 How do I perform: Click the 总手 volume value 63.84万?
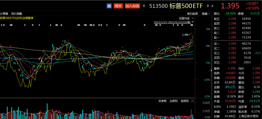pos(230,82)
